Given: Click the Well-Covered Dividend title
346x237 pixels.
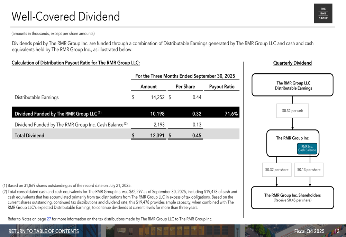Looking at the screenshot, I should point(66,16).
